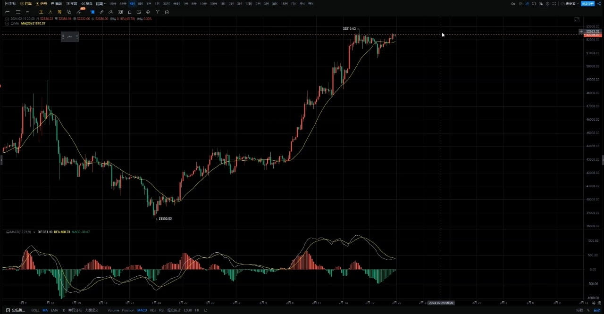Switch sub-chart to KDJ

tap(153, 310)
